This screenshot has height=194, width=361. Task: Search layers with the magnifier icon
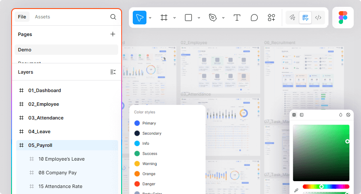[113, 17]
